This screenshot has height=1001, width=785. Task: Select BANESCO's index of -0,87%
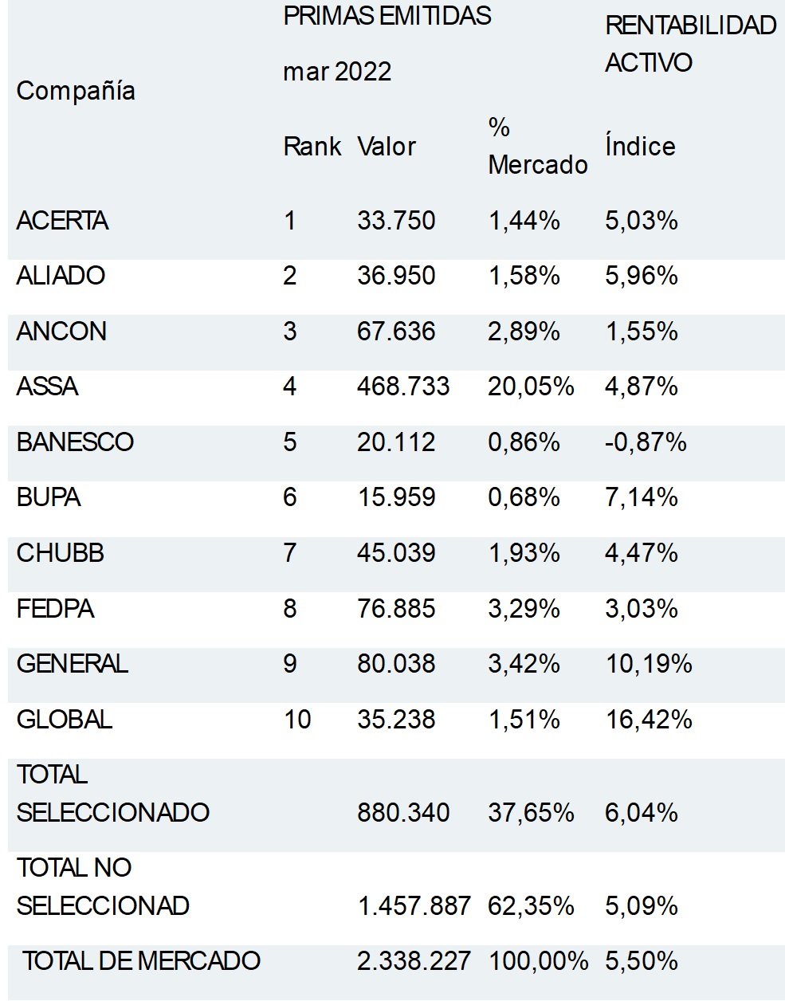pyautogui.click(x=646, y=442)
